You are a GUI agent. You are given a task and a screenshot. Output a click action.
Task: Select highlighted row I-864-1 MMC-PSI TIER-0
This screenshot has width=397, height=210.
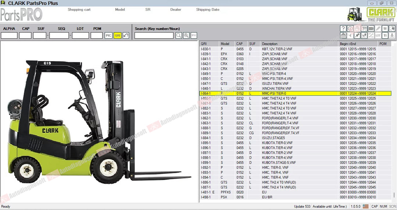pos(295,93)
